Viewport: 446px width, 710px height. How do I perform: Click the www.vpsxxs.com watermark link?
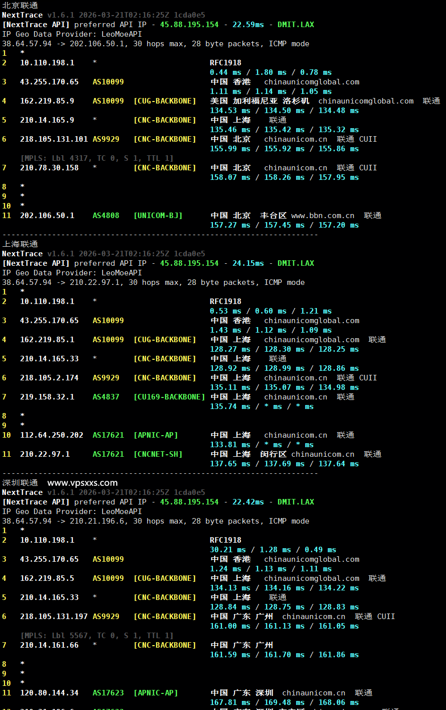(x=82, y=483)
